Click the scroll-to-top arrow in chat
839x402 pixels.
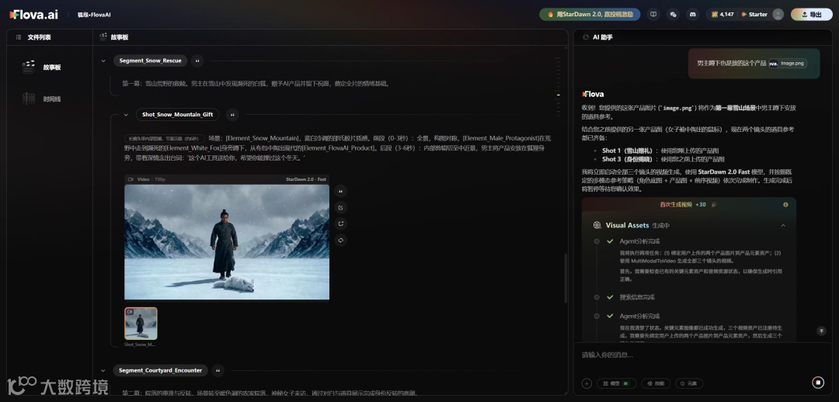(x=822, y=331)
